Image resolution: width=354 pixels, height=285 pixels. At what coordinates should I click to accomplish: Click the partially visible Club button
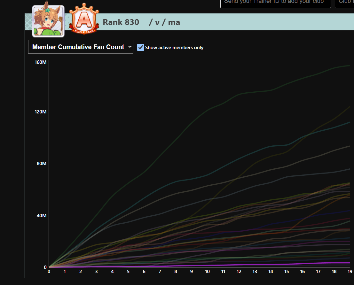pyautogui.click(x=344, y=3)
